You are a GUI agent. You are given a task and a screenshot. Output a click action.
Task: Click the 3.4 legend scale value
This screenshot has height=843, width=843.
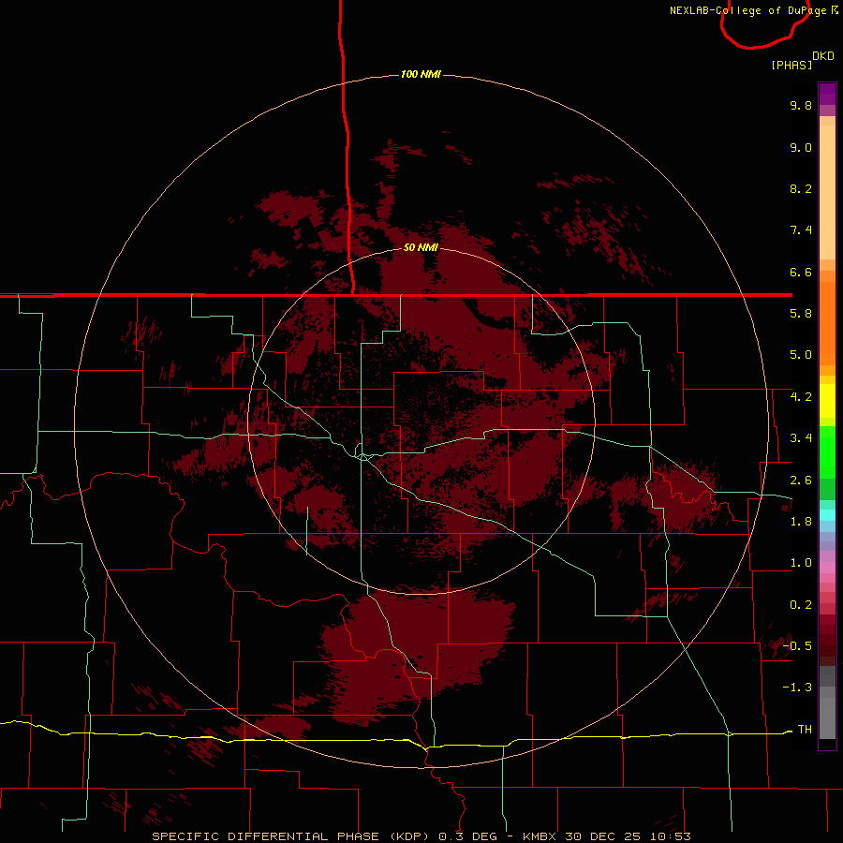801,438
